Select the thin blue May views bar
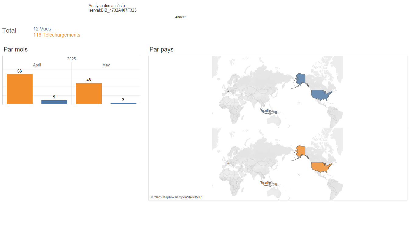 coord(123,104)
